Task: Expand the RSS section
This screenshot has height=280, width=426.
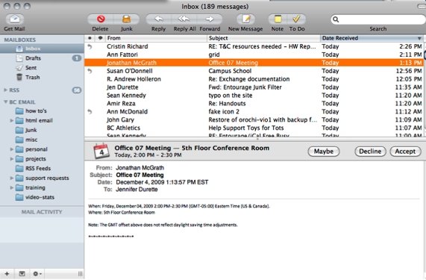Action: (5, 90)
